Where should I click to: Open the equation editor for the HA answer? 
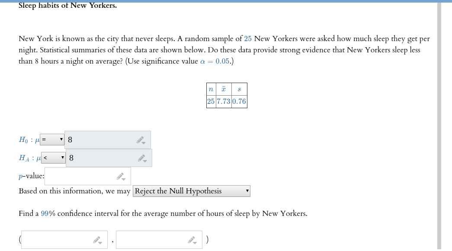pyautogui.click(x=142, y=156)
